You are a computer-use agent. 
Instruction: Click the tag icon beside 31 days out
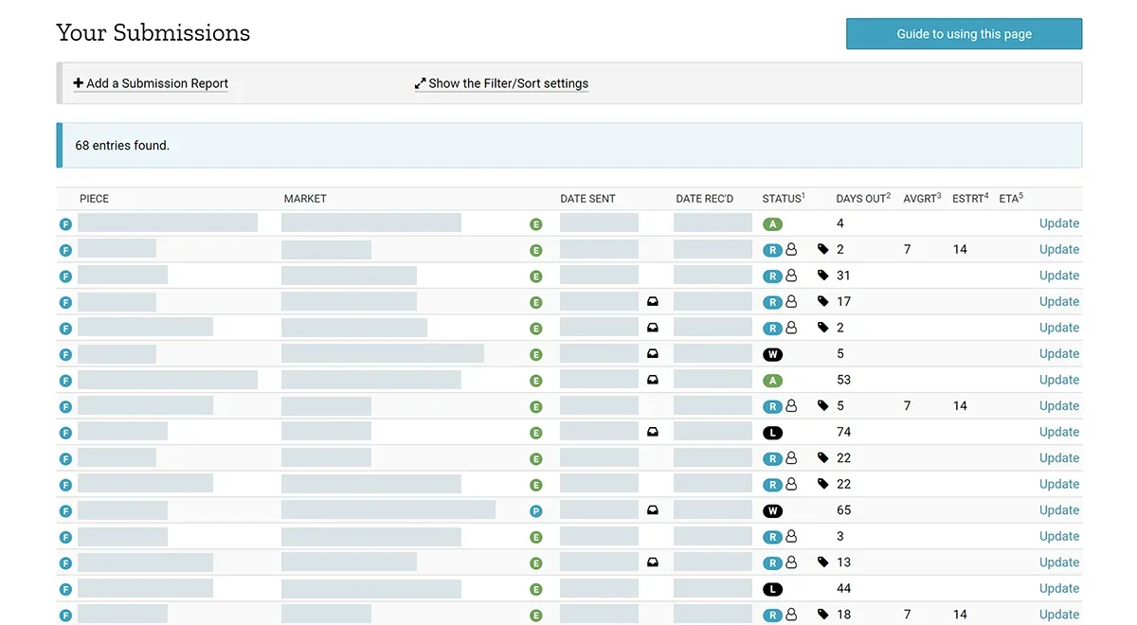pos(823,276)
